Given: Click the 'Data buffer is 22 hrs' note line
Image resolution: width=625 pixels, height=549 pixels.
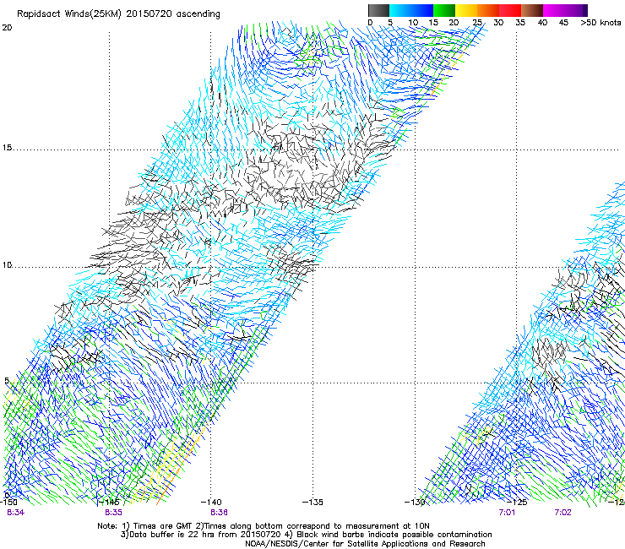Looking at the screenshot, I should click(x=306, y=535).
